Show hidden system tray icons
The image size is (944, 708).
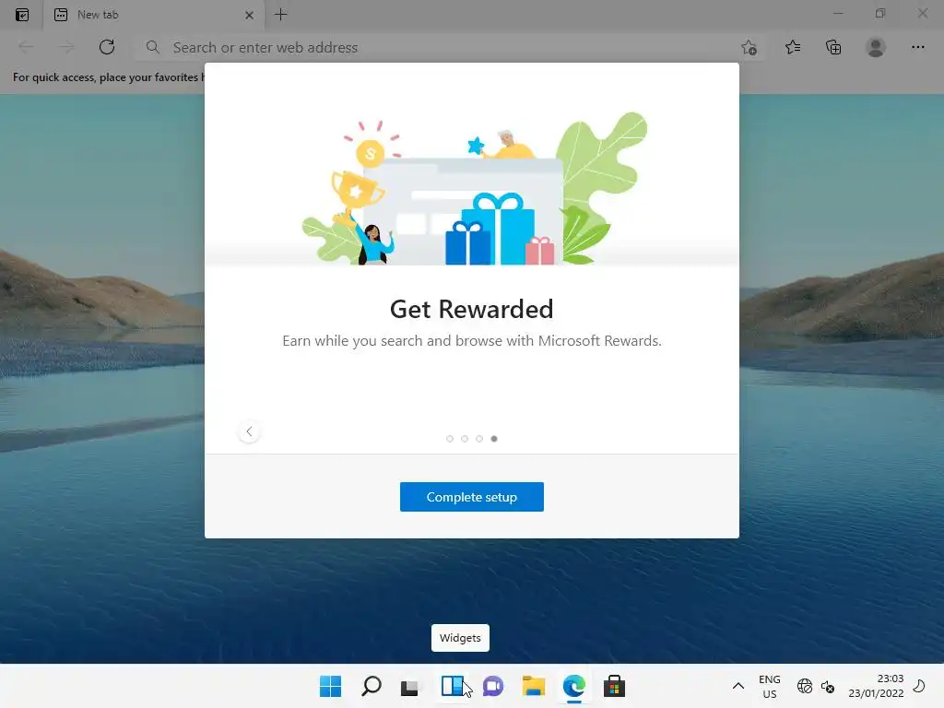pyautogui.click(x=738, y=686)
